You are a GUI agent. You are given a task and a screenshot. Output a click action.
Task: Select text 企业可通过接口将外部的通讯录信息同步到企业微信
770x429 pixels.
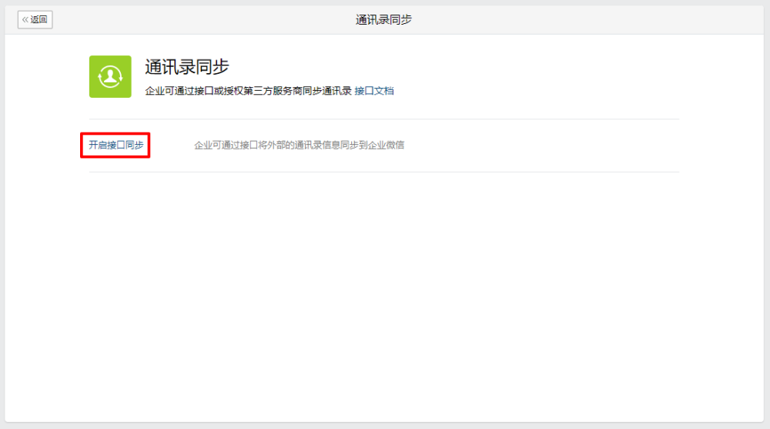click(x=299, y=145)
